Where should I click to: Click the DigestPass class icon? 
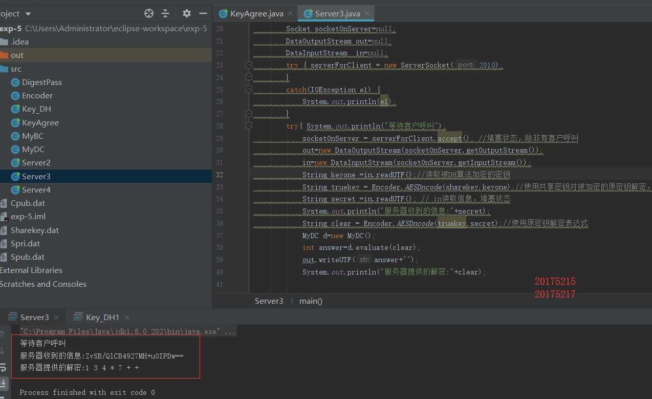(x=15, y=82)
